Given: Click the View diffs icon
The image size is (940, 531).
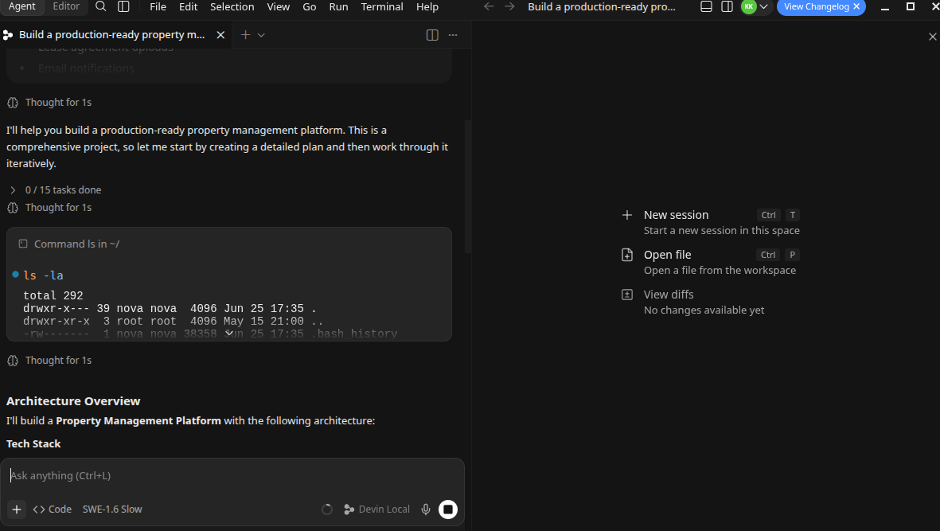Looking at the screenshot, I should (x=627, y=295).
